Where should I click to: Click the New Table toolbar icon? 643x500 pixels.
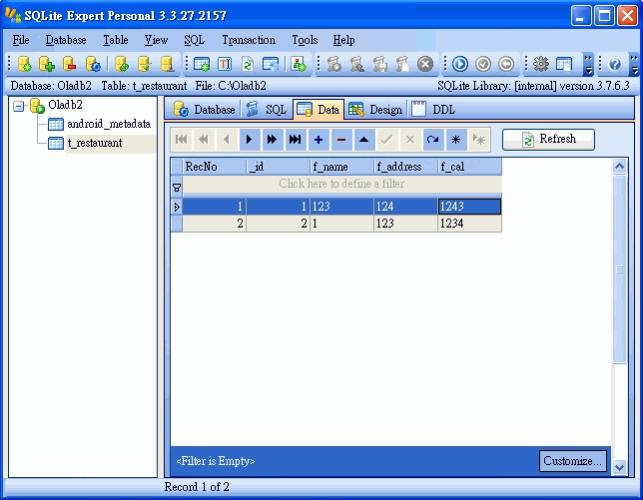point(202,64)
